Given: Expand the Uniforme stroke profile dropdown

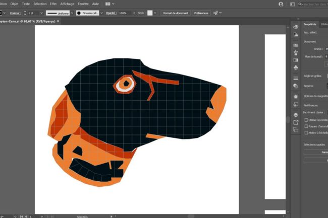Looking at the screenshot, I should pos(72,13).
